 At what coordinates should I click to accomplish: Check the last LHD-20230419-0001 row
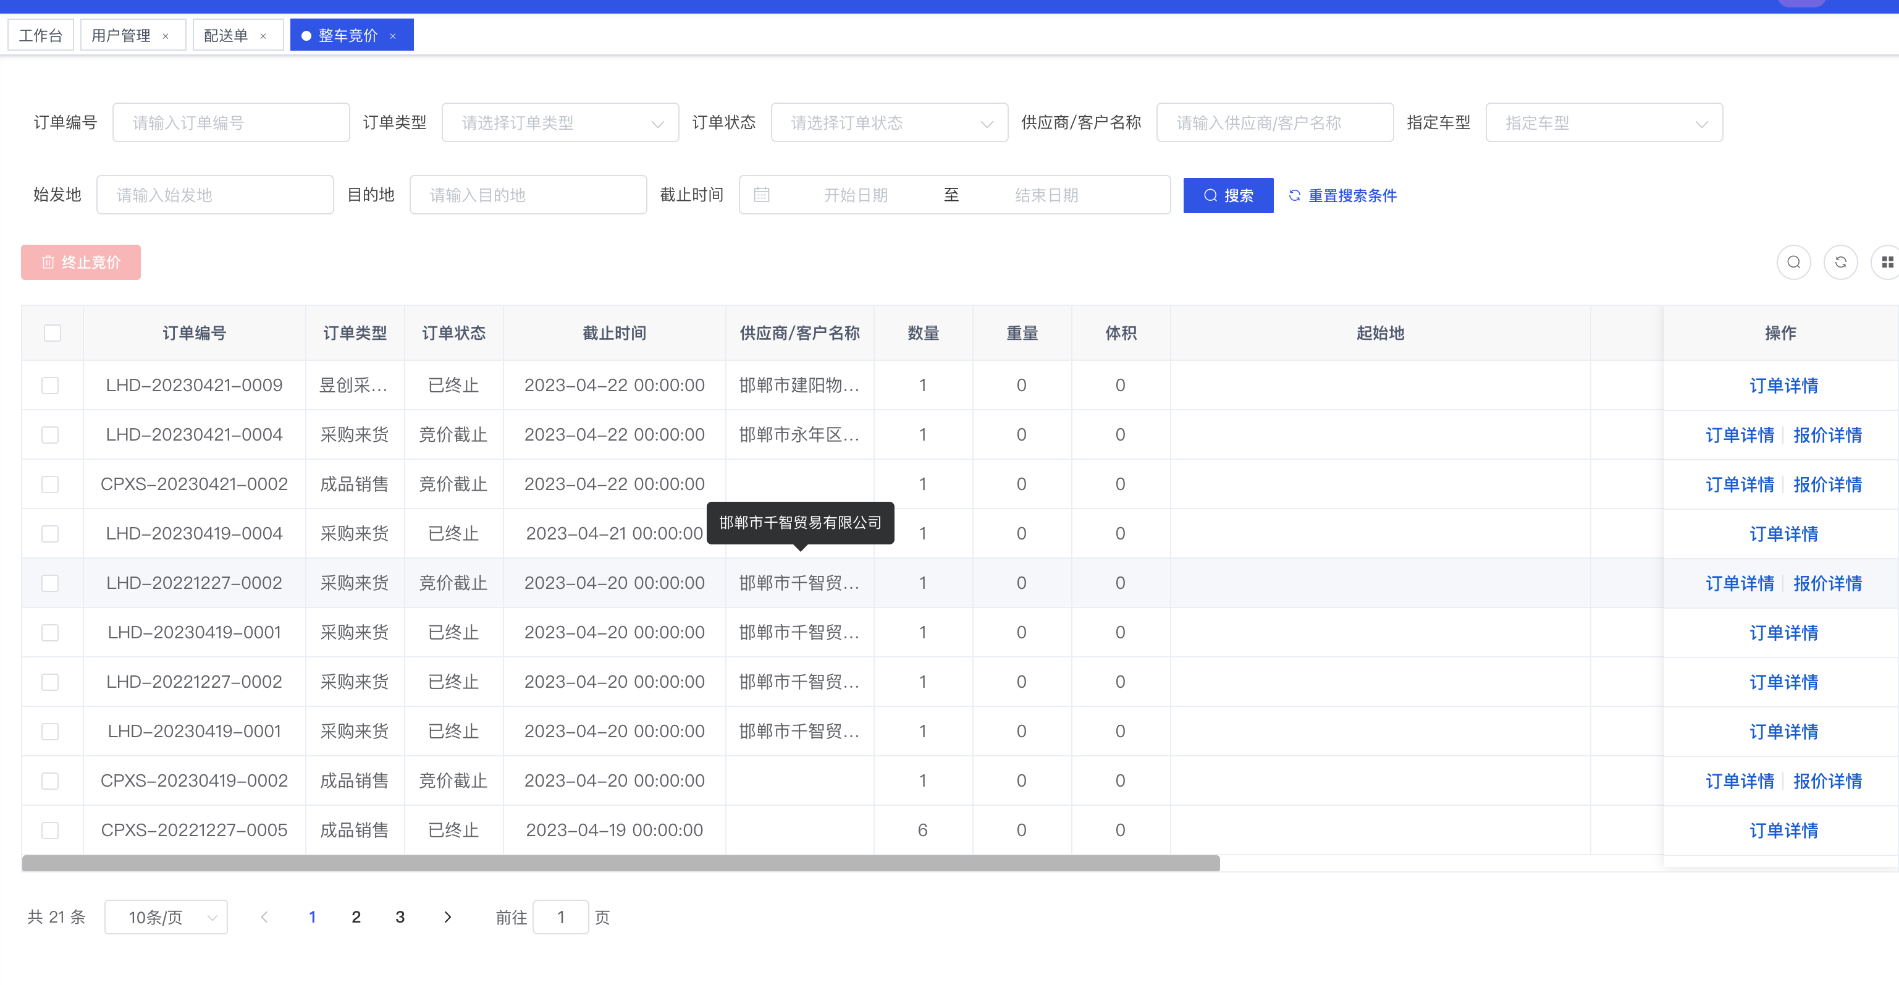pos(50,732)
